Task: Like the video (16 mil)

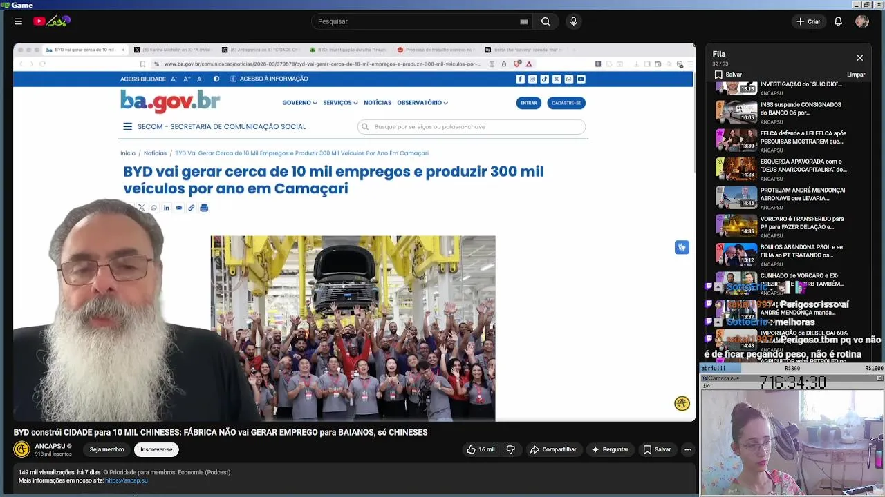Action: 481,449
